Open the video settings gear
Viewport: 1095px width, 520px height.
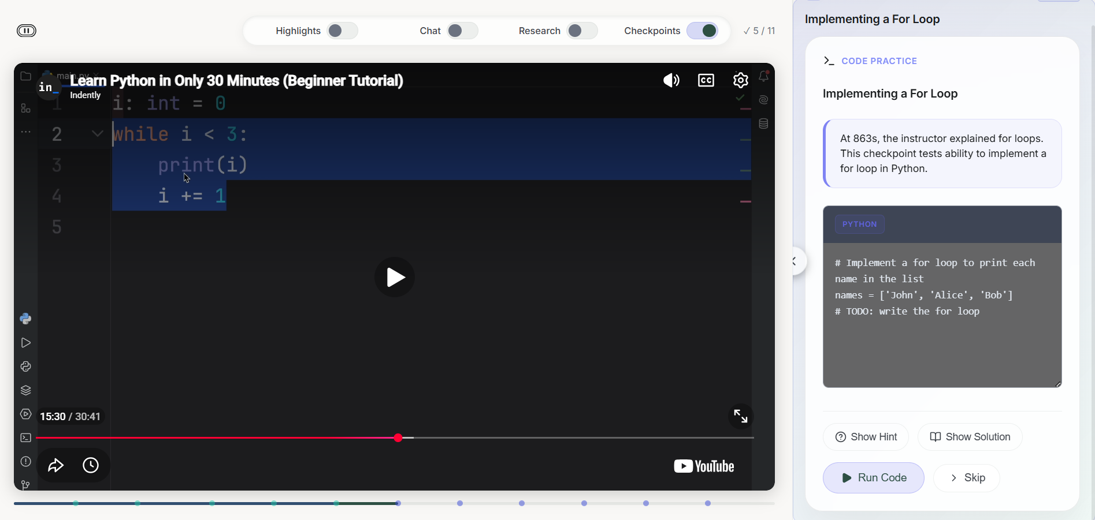pos(740,80)
